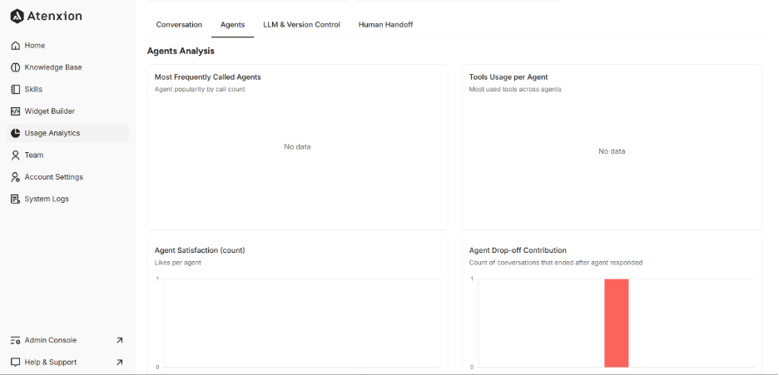Click 'Most used tools across agents' subtitle
The image size is (779, 375).
point(515,89)
